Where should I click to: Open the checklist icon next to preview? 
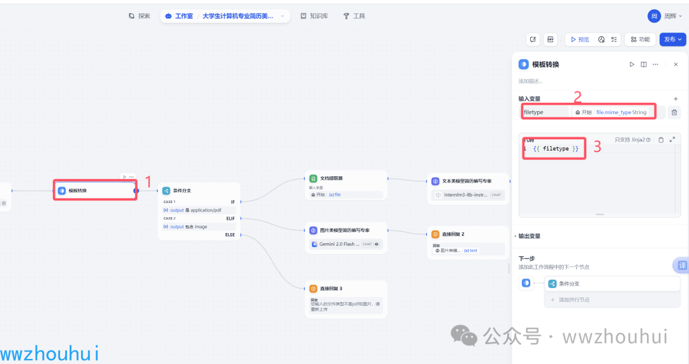(613, 40)
